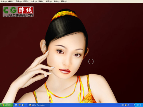This screenshot has width=143, height=107.
Task: Click the first quick launch desktop icon
Action: (x=16, y=105)
